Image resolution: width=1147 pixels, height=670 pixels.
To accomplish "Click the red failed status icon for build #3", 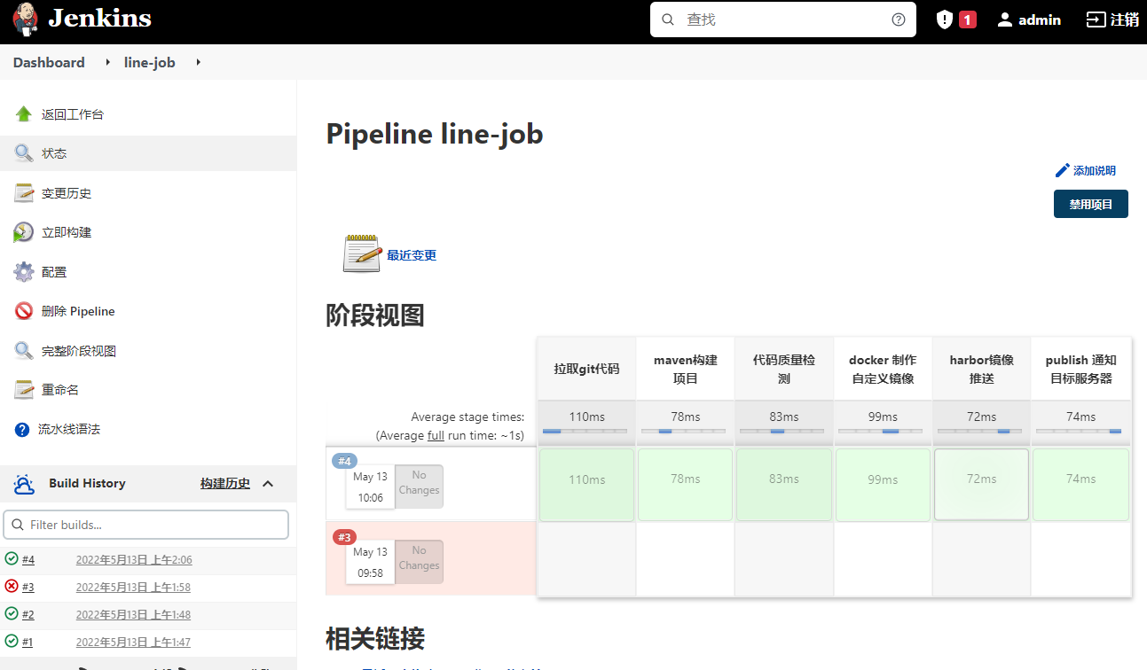I will pyautogui.click(x=12, y=586).
